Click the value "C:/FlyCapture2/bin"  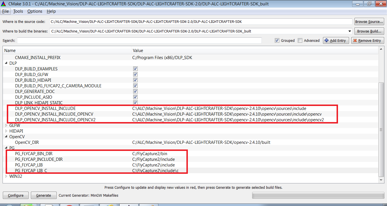[150, 153]
